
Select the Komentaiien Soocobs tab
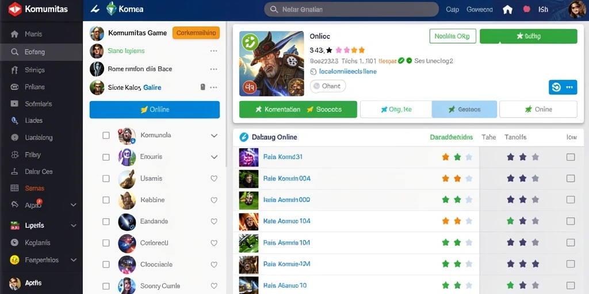pos(298,110)
